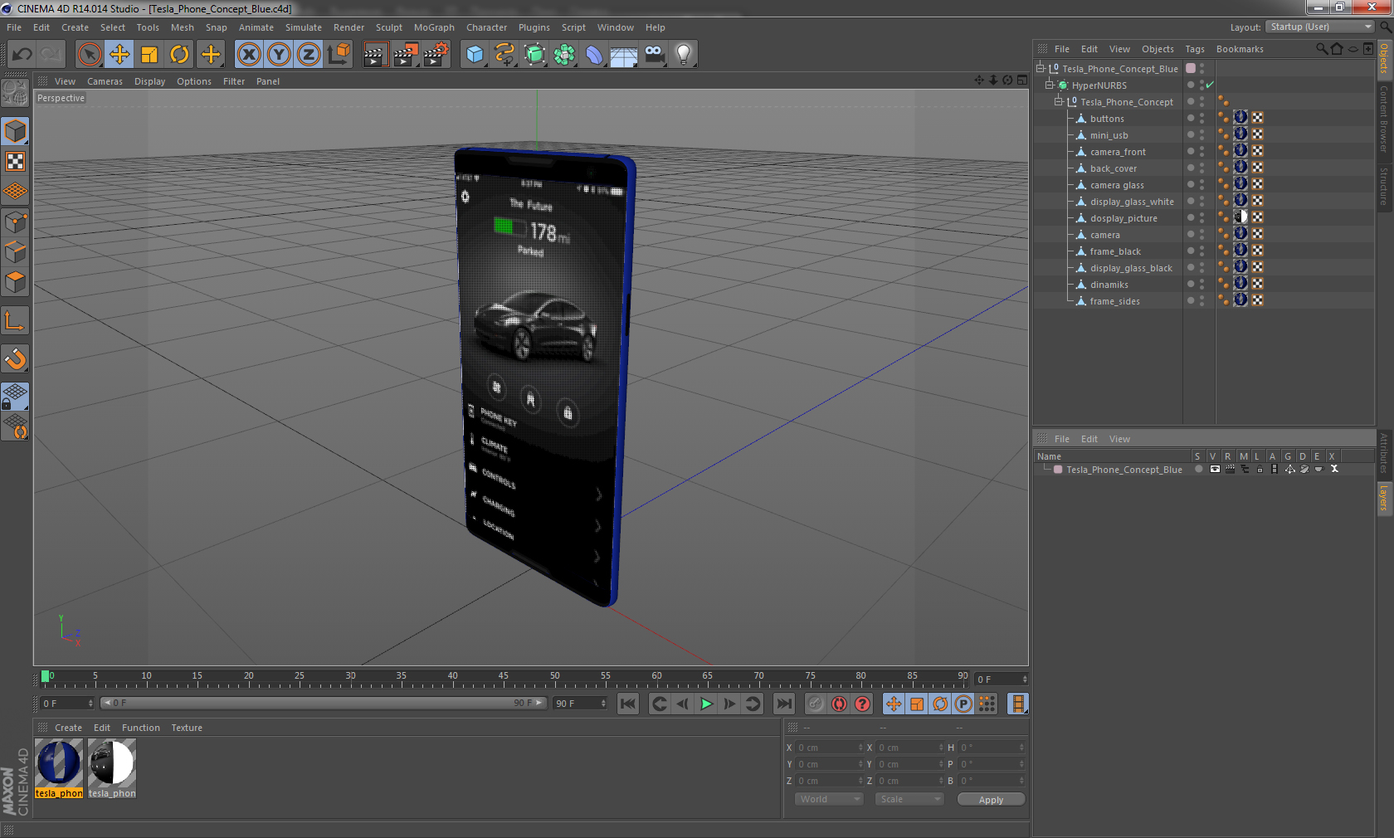Go to the start of animation

coord(628,704)
